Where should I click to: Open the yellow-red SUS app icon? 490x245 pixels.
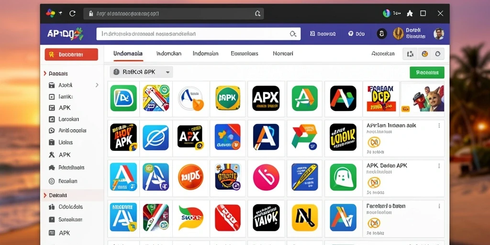(x=191, y=218)
